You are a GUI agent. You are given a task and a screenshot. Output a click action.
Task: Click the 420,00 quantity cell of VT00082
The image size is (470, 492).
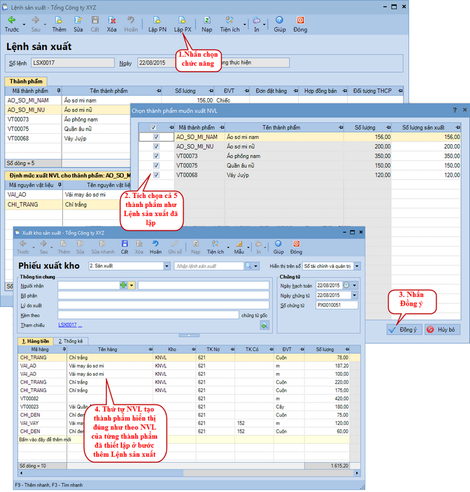327,399
